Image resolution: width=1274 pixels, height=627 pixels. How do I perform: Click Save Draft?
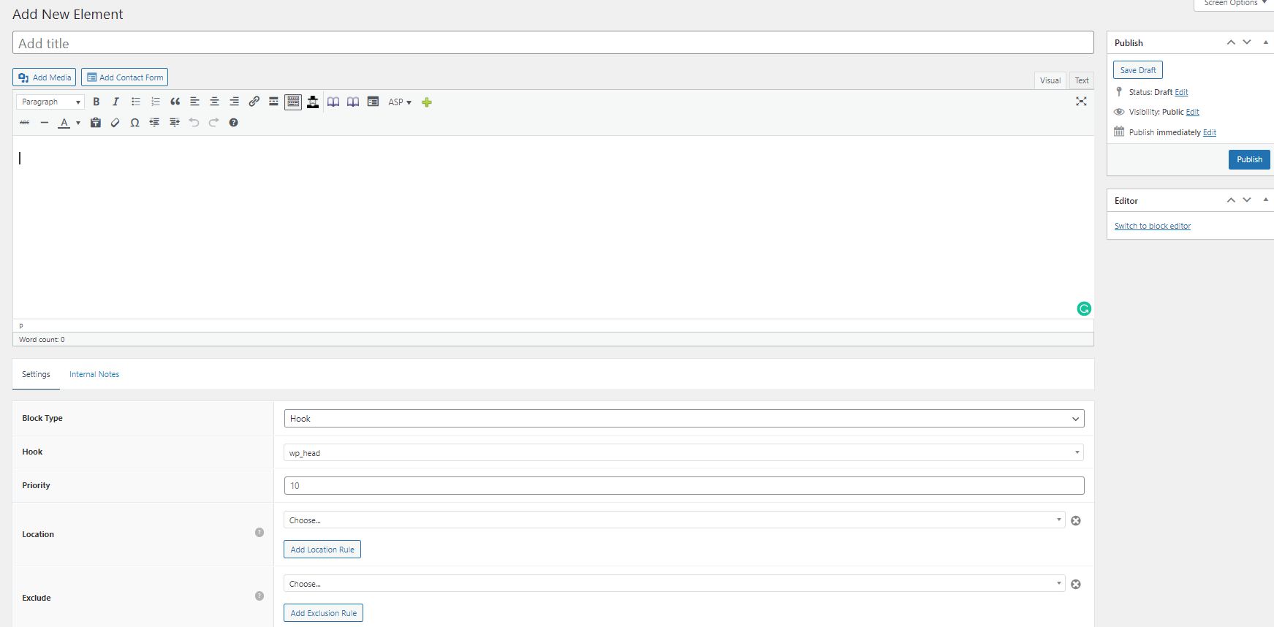[x=1138, y=70]
